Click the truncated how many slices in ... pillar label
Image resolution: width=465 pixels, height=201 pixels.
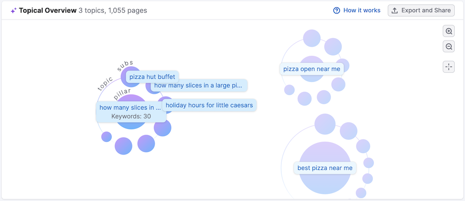127,108
